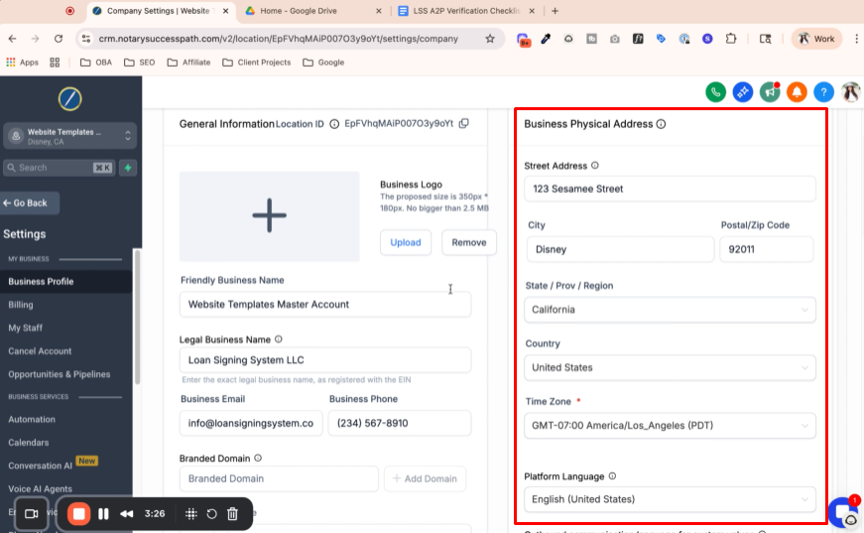This screenshot has height=533, width=864.
Task: Click the Business Email field
Action: point(251,423)
